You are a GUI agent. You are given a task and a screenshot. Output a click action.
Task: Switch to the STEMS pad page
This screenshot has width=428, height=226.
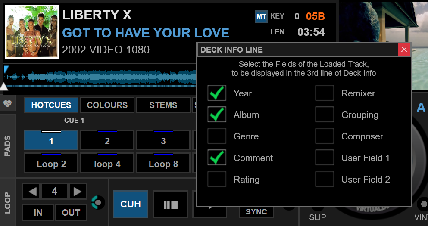coord(163,105)
